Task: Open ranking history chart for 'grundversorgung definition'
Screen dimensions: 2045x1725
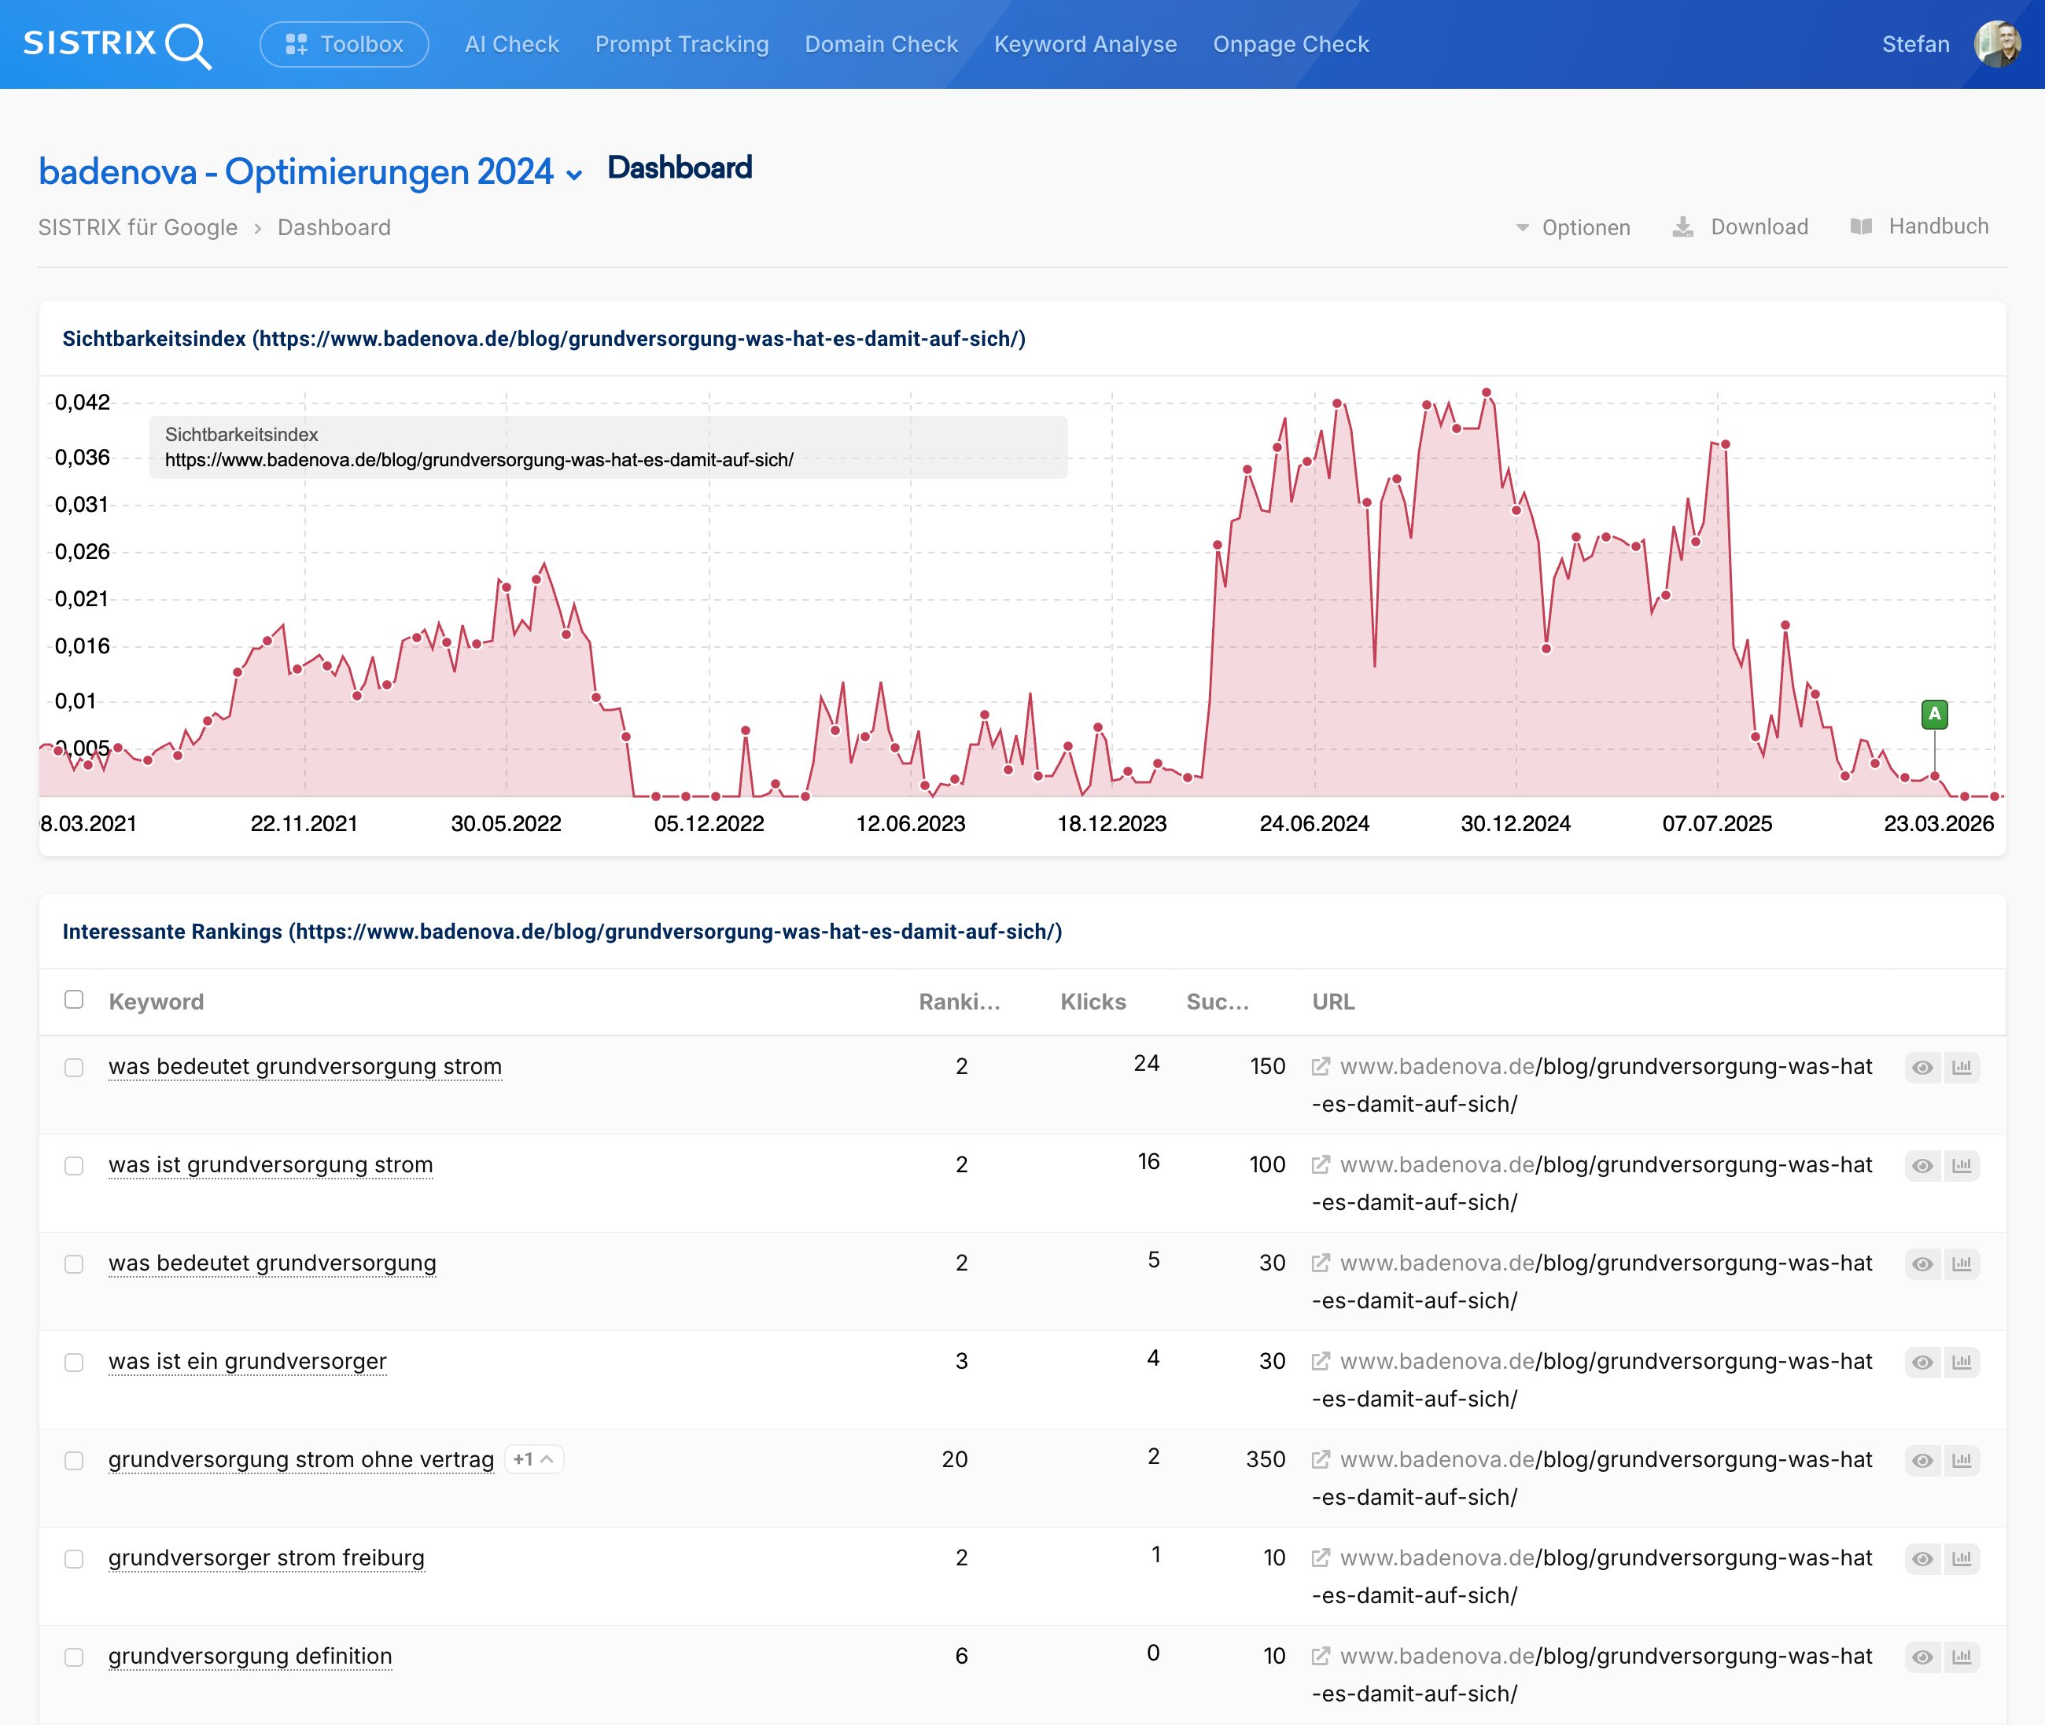Action: [1962, 1657]
